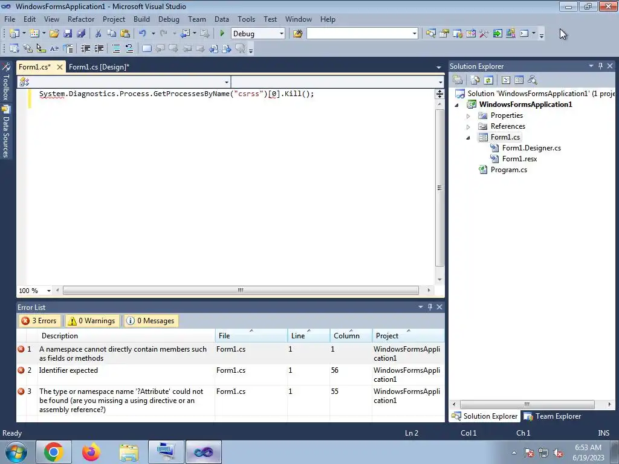Open the Command Window toolbar icon

tap(524, 34)
